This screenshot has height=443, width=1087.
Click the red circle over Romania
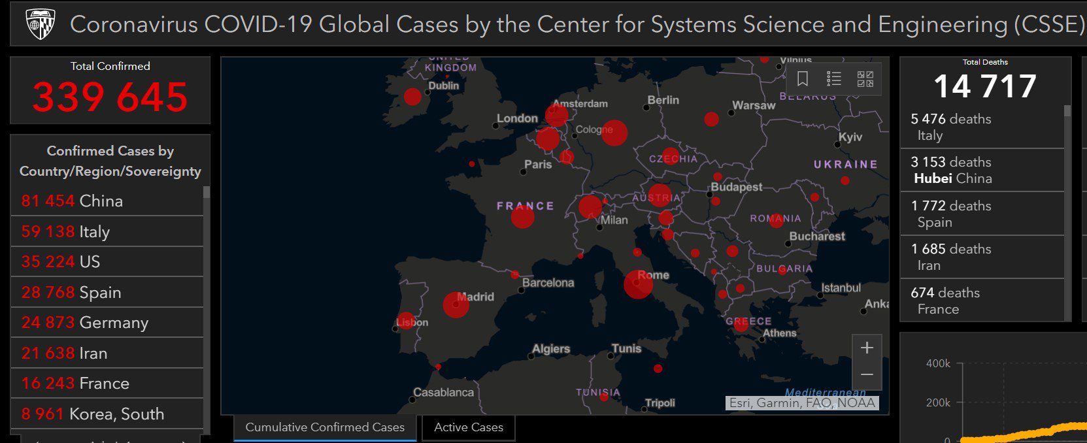click(x=776, y=220)
